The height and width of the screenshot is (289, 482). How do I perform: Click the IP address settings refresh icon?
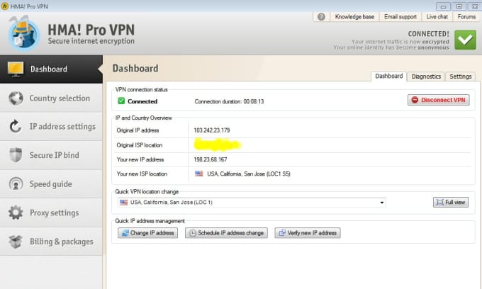16,126
